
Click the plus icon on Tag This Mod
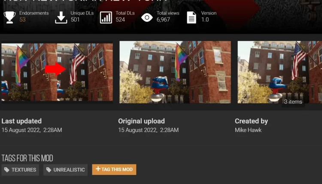click(x=97, y=169)
